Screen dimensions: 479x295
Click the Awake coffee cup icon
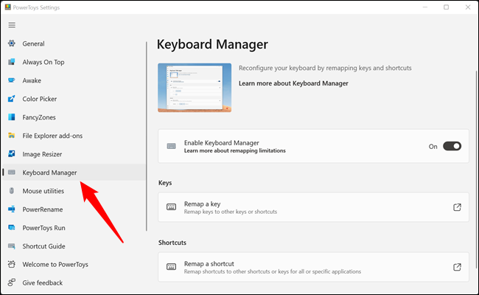(12, 80)
